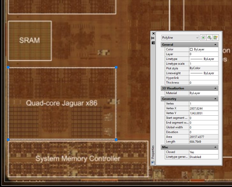Edit the Vertex Y value 1343.9951

[204, 113]
